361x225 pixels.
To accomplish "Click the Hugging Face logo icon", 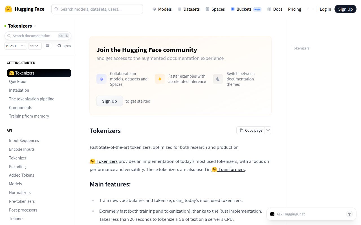I will coord(8,9).
